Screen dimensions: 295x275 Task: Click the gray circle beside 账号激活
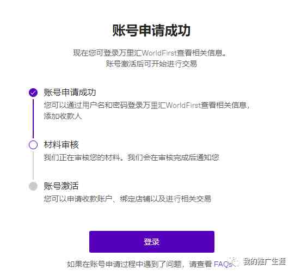[x=33, y=186]
